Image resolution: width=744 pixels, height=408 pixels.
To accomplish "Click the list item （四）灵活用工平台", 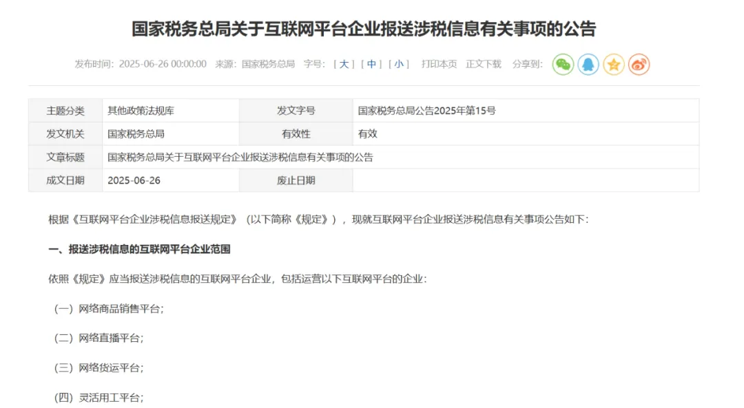I will 99,398.
